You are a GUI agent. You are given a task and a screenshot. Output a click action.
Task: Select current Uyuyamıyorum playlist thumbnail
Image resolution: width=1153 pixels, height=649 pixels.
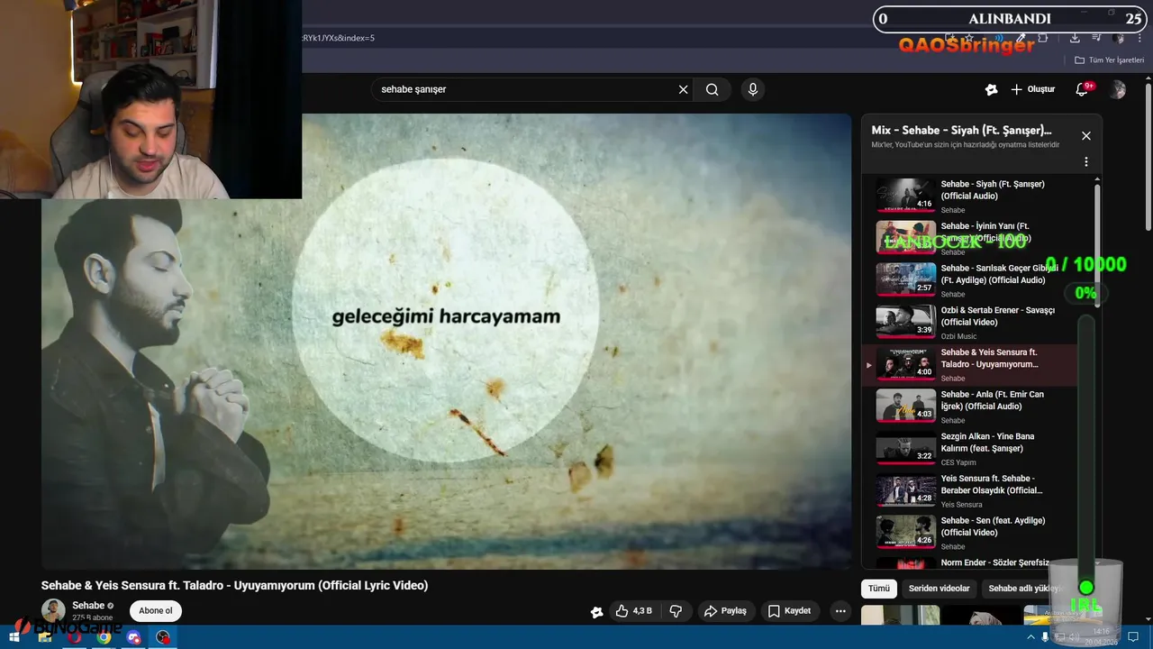[906, 363]
